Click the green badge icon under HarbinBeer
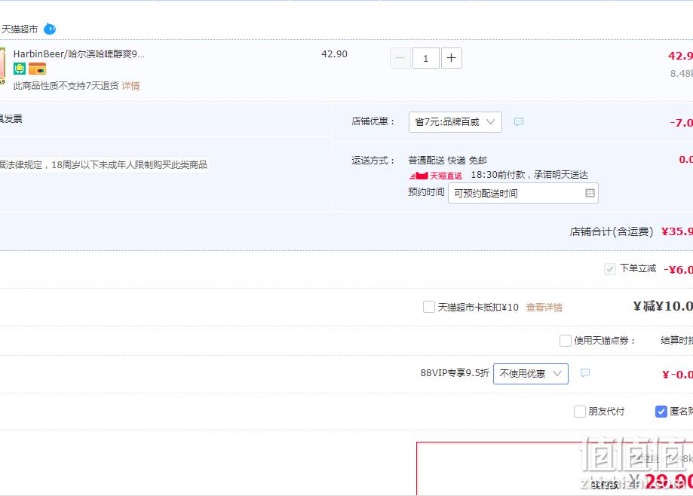Viewport: 693px width, 496px height. tap(20, 69)
